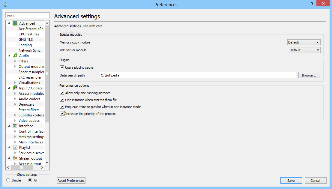The height and width of the screenshot is (189, 332).
Task: Open Logging settings
Action: 25,45
